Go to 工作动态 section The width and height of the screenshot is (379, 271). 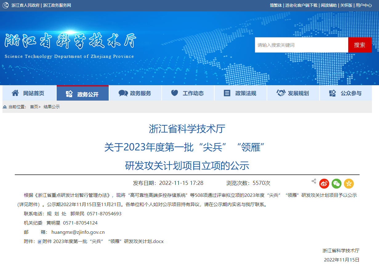click(x=188, y=93)
